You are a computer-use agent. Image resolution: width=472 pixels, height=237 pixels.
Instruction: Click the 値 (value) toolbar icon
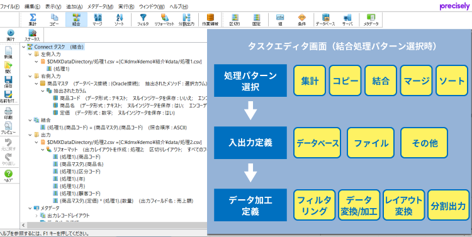coord(280,19)
